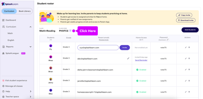Click Add Students button
This screenshot has height=99, width=203.
[190, 30]
